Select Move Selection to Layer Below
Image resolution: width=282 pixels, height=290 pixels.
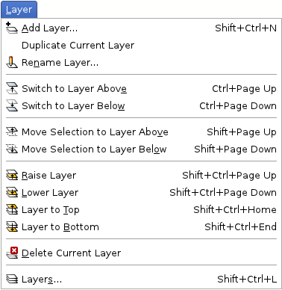pos(141,149)
